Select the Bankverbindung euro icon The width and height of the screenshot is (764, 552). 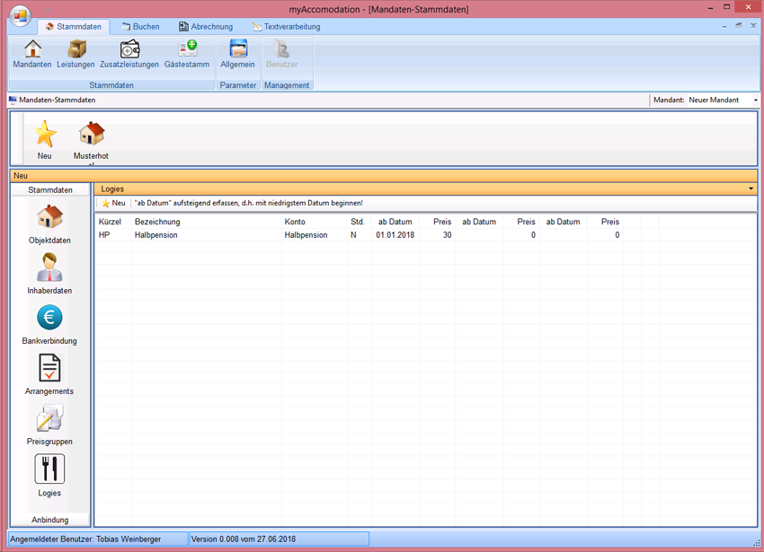coord(49,324)
